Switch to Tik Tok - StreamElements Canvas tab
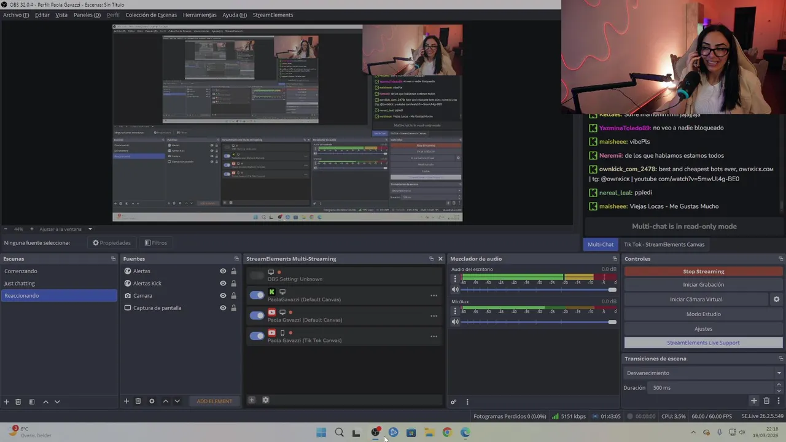This screenshot has height=442, width=786. [664, 244]
